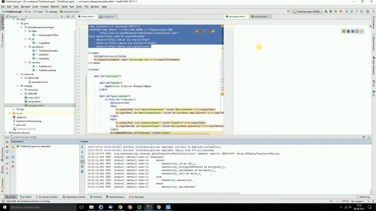The height and width of the screenshot is (211, 376).
Task: Clear output with trash can icon
Action: 82,172
